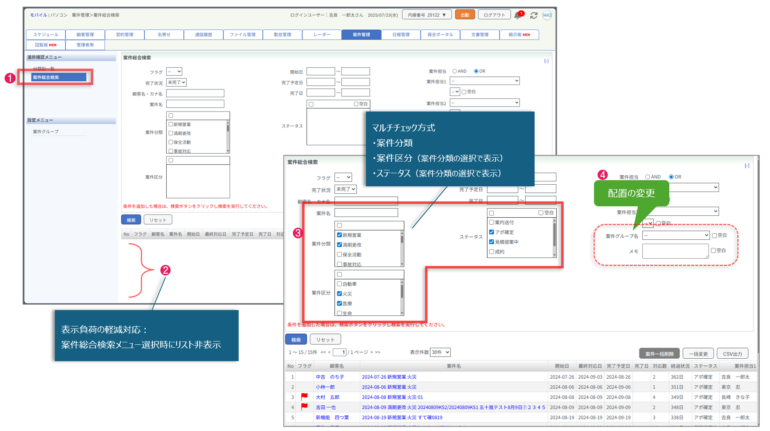This screenshot has height=431, width=770.
Task: Select AND radio in front panel 案件担当
Action: tap(648, 177)
